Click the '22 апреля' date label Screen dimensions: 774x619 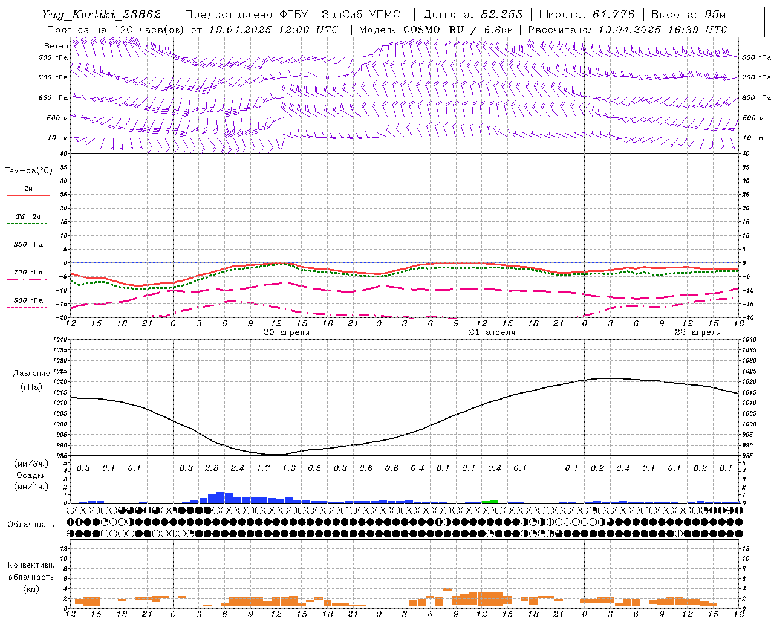tap(698, 332)
